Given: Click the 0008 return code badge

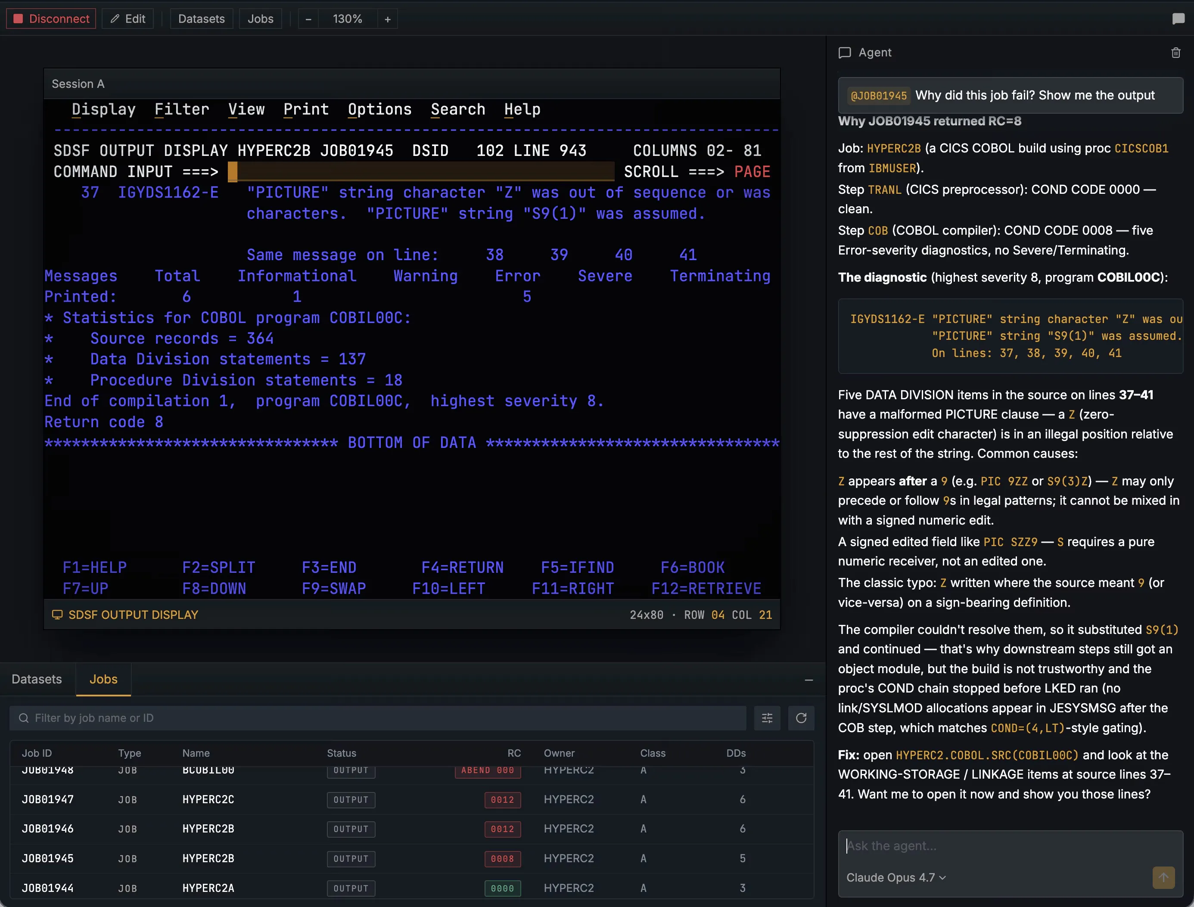Looking at the screenshot, I should 502,858.
